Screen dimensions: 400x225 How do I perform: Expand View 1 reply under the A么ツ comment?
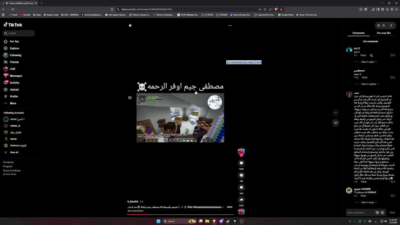[x=369, y=62]
